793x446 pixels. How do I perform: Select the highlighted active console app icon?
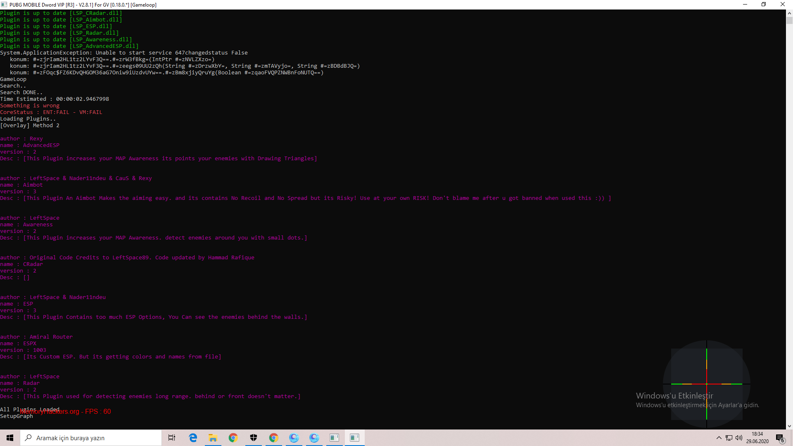355,438
